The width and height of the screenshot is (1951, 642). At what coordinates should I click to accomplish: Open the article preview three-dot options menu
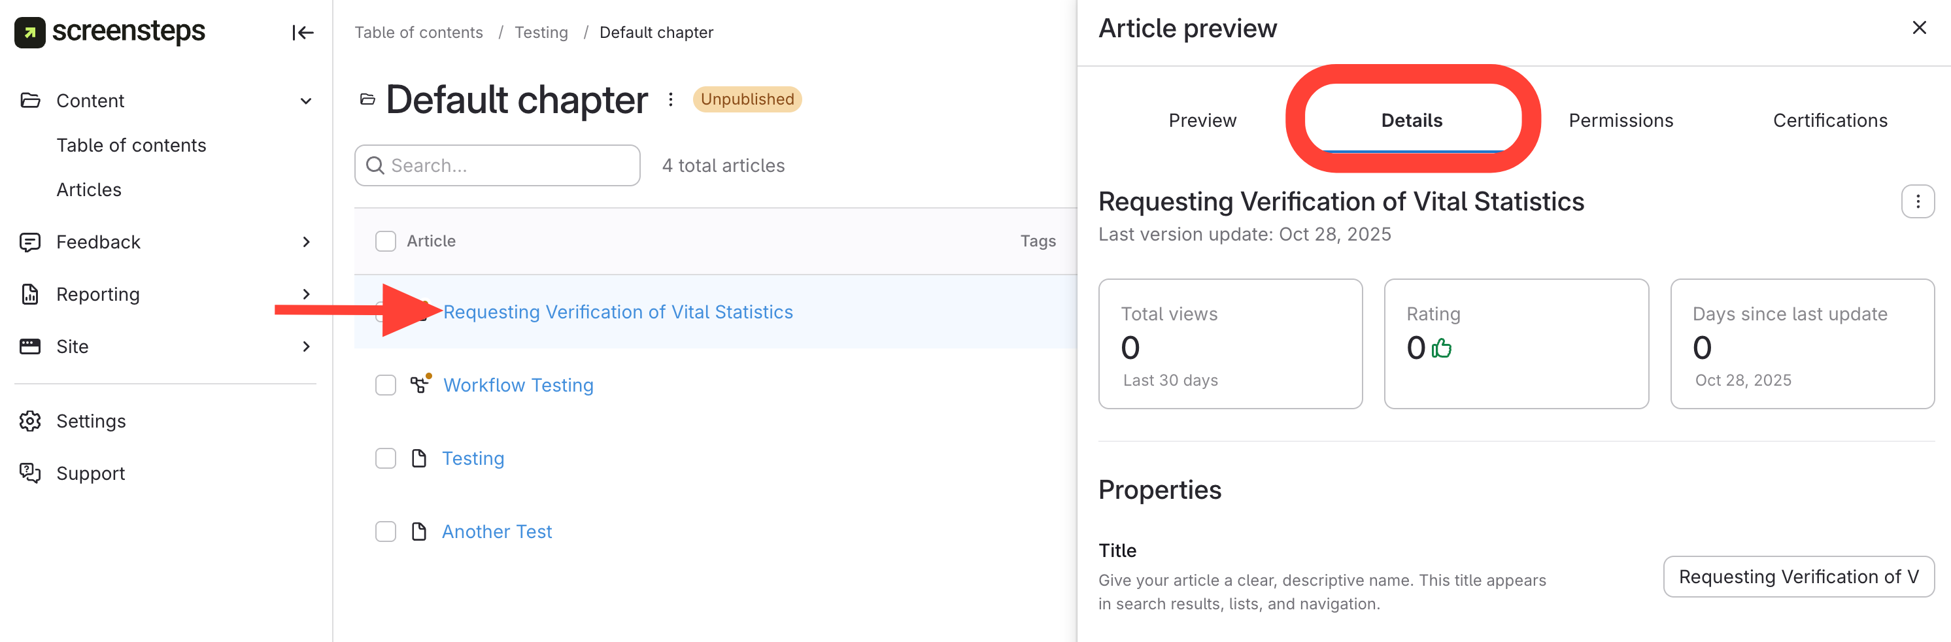tap(1917, 201)
